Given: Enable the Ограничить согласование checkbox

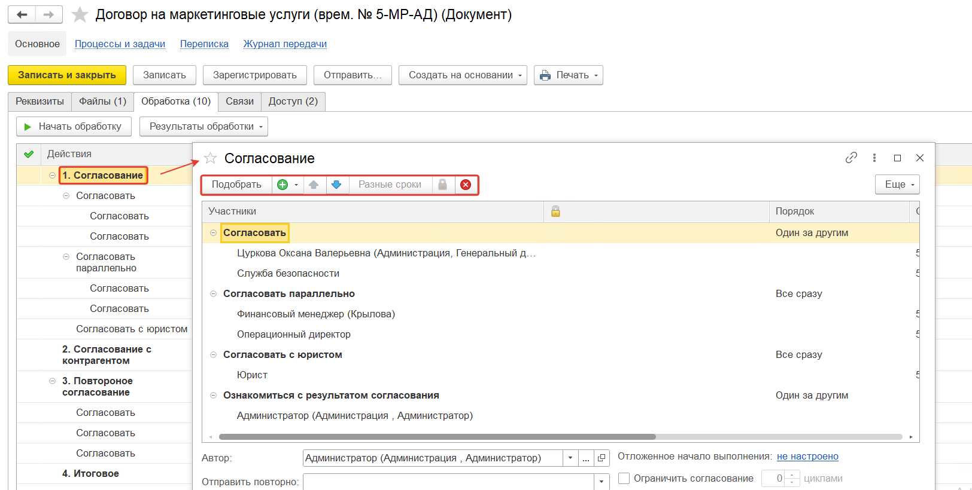Looking at the screenshot, I should (x=624, y=478).
